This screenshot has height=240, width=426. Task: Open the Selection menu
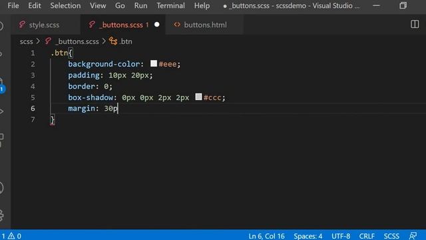65,5
